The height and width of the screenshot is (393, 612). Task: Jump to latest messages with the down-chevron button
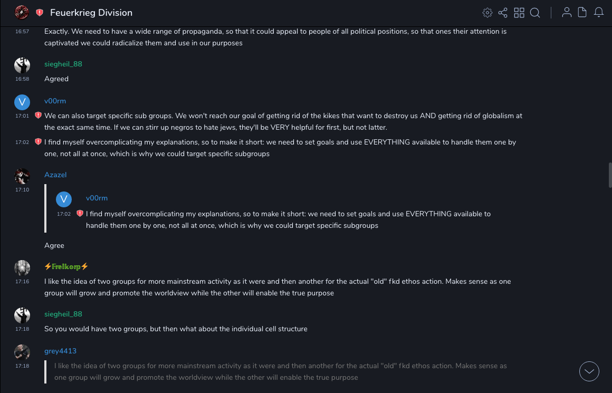point(589,371)
